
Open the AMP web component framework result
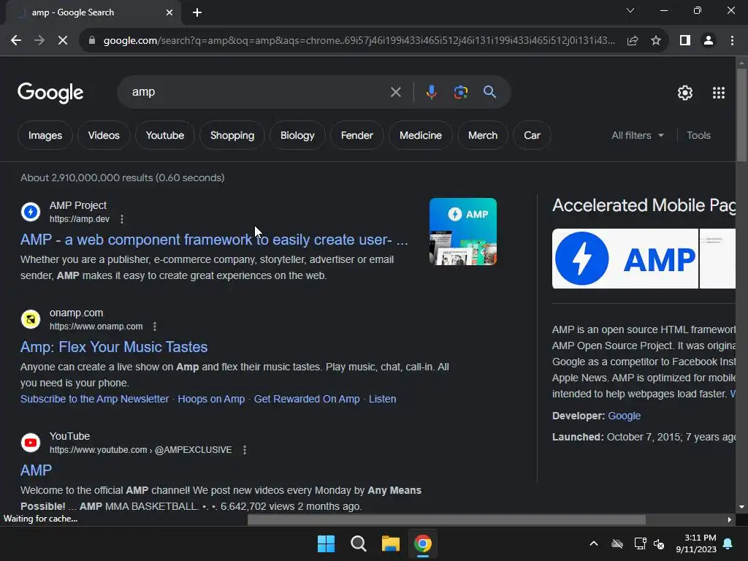pyautogui.click(x=214, y=240)
